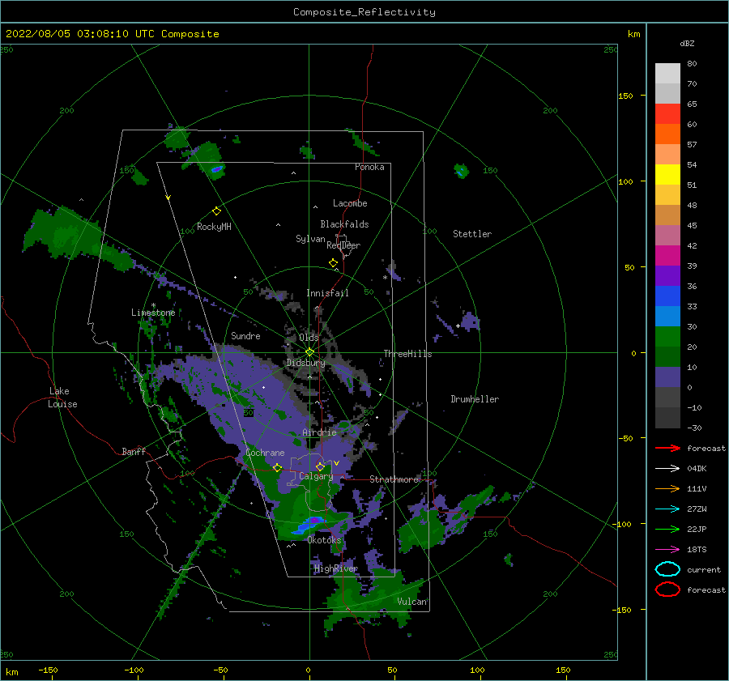Click the Calgary city label
729x681 pixels.
click(316, 476)
